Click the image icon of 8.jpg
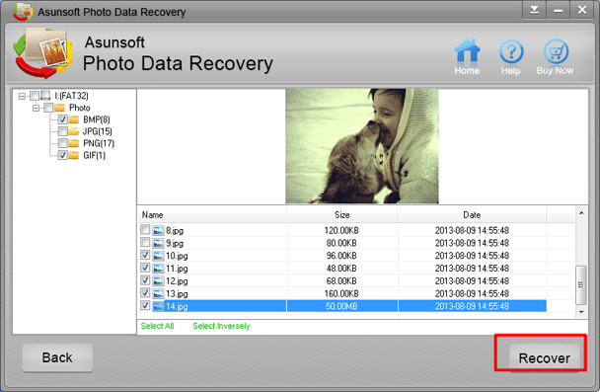 [158, 230]
